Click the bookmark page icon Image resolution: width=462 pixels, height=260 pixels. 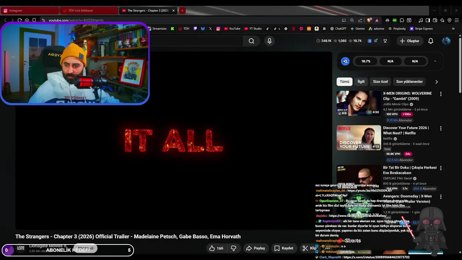[34, 20]
